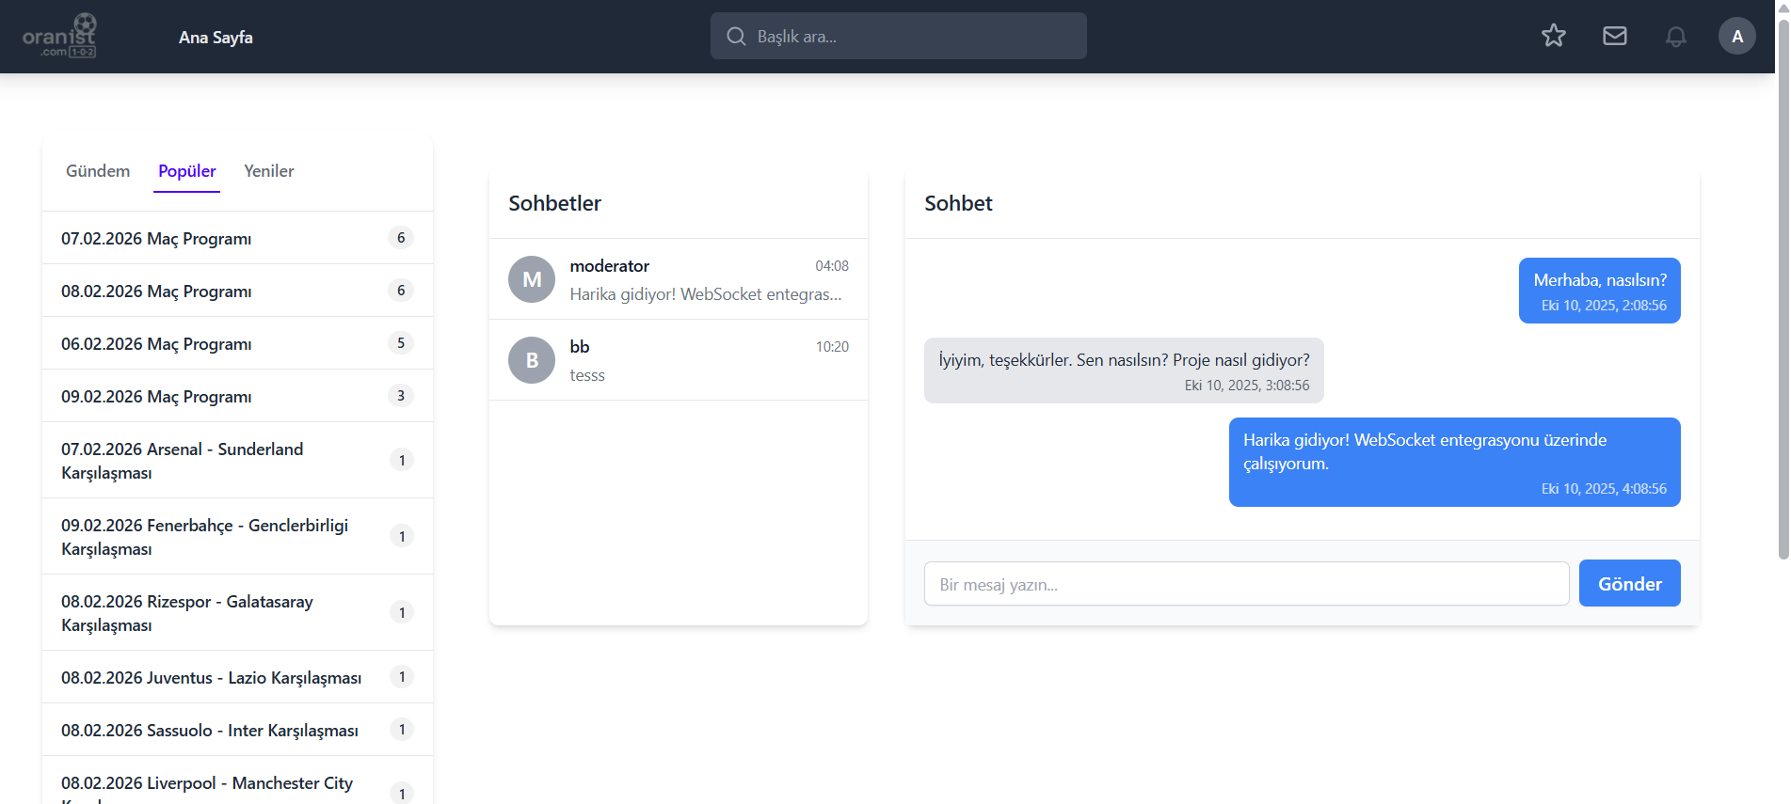Select the Popüler tab
Screen dimensions: 1791x804
(x=186, y=171)
